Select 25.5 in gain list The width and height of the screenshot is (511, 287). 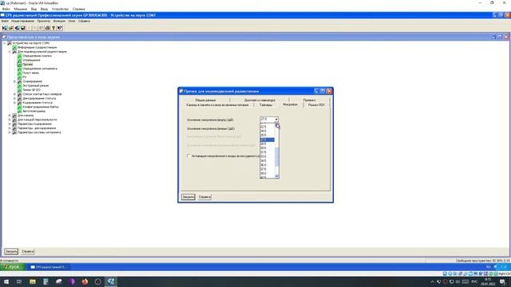[267, 136]
